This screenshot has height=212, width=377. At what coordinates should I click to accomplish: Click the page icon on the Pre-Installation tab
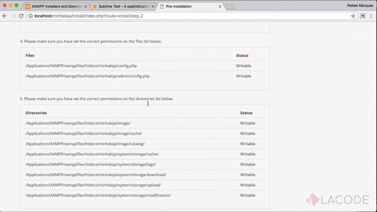click(162, 6)
